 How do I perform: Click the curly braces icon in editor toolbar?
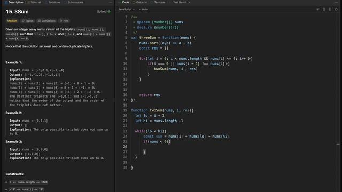tap(330, 9)
